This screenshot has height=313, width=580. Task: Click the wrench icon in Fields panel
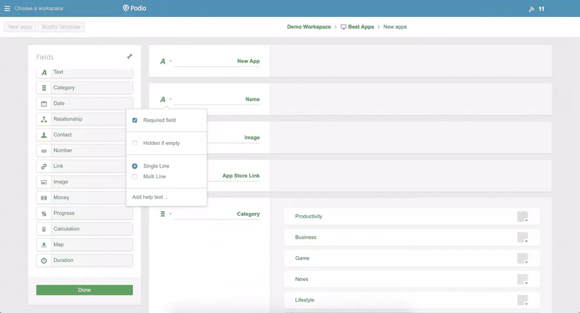tap(130, 57)
